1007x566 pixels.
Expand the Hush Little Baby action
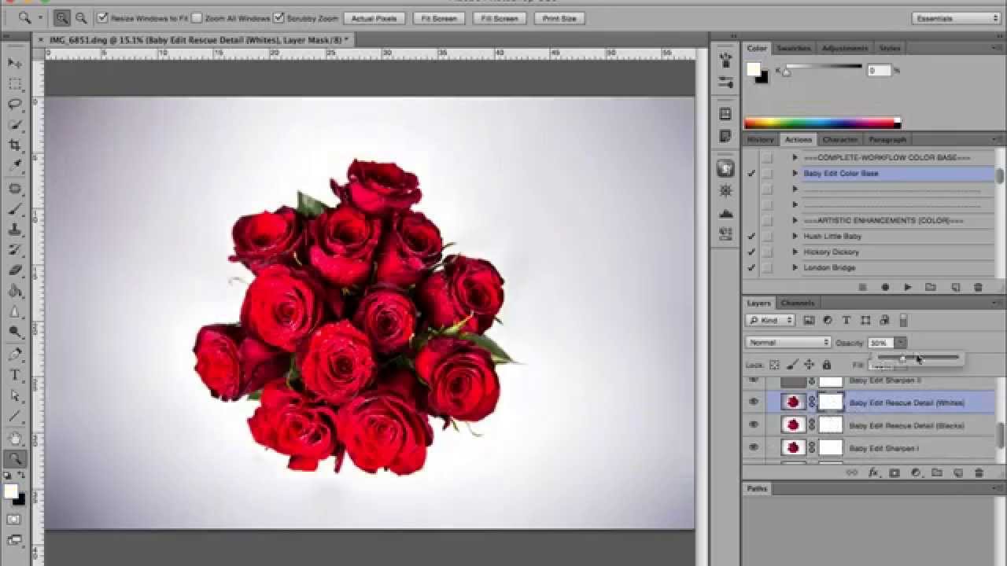tap(795, 236)
